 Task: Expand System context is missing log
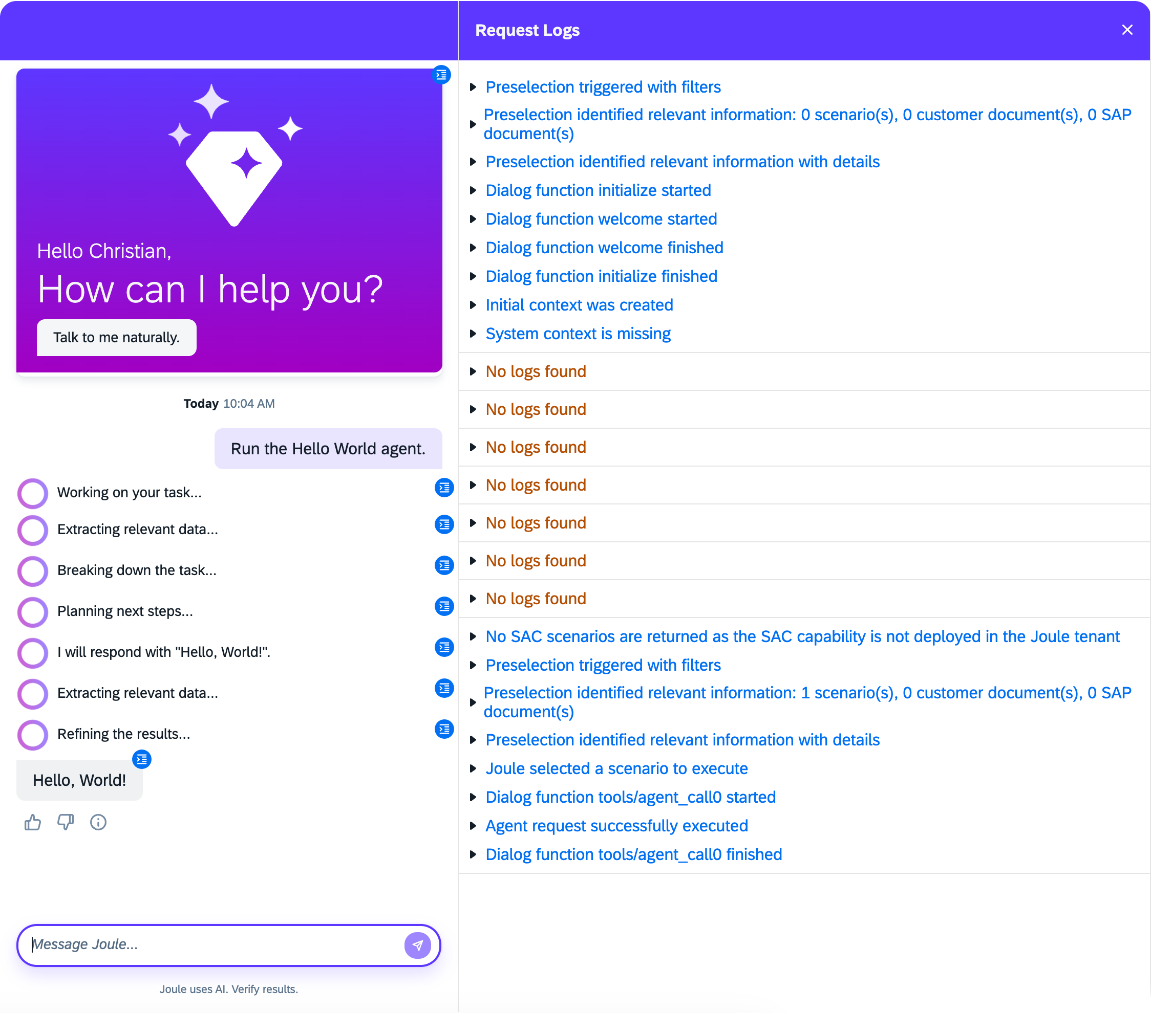point(578,334)
